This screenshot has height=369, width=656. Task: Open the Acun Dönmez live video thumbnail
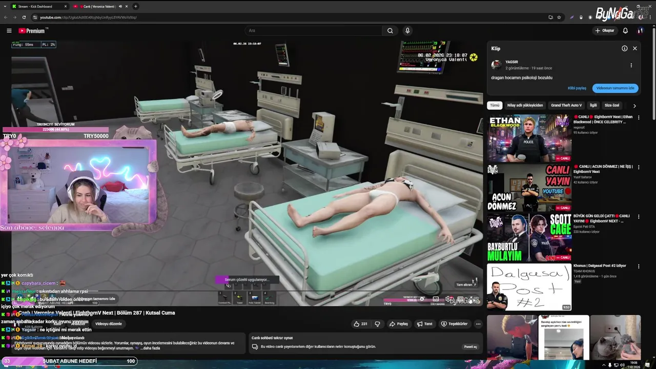pos(529,188)
